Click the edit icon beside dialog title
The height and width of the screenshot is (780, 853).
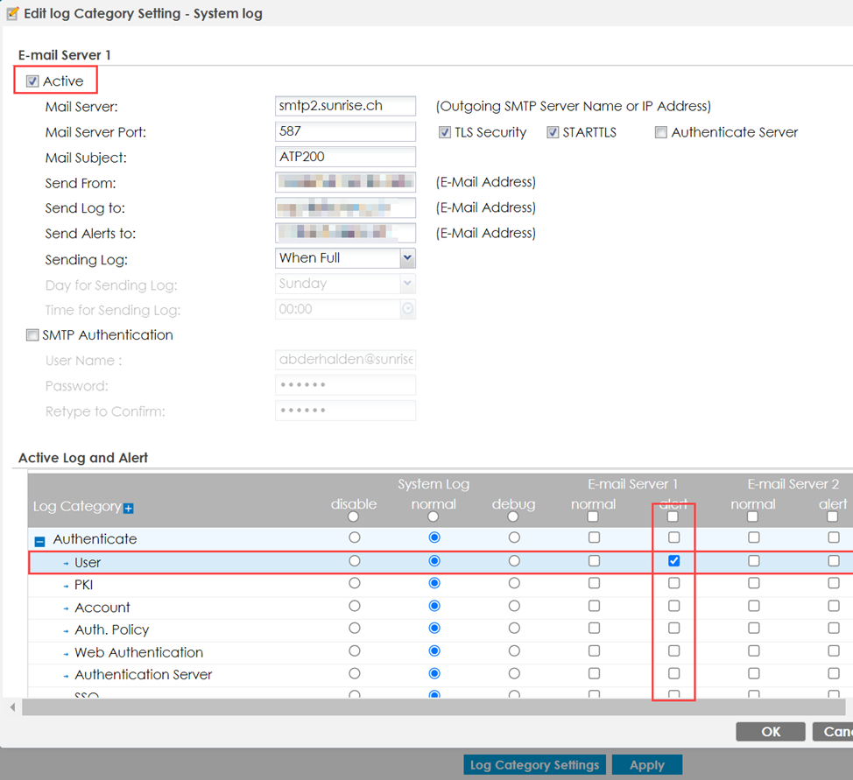click(12, 14)
